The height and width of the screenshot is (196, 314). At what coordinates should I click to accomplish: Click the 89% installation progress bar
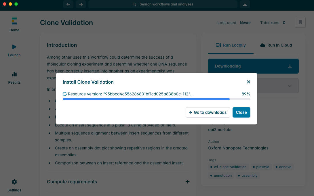click(x=157, y=99)
